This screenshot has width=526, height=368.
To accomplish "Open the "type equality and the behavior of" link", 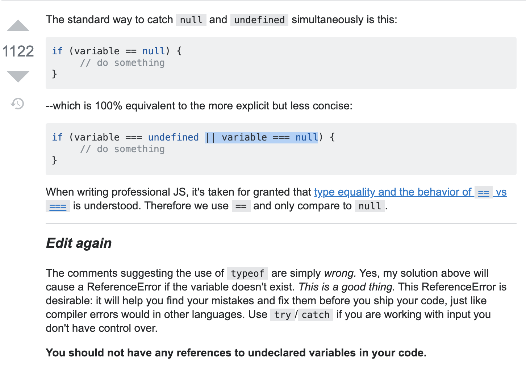I will coord(393,192).
